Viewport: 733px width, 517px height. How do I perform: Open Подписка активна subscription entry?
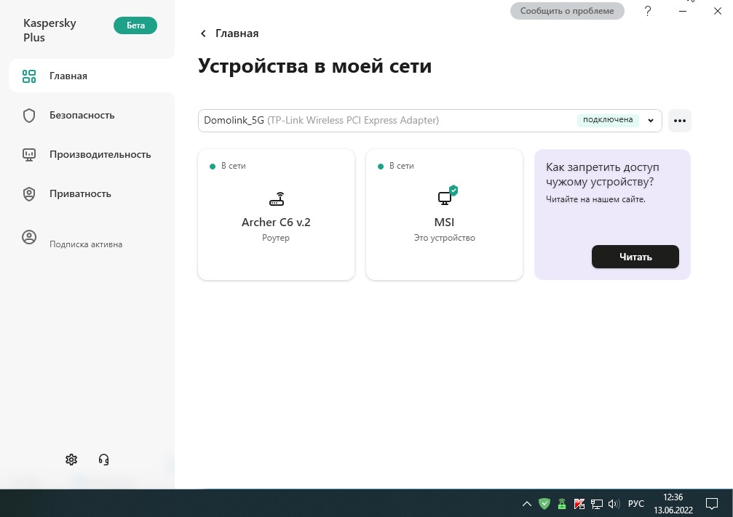pyautogui.click(x=86, y=244)
